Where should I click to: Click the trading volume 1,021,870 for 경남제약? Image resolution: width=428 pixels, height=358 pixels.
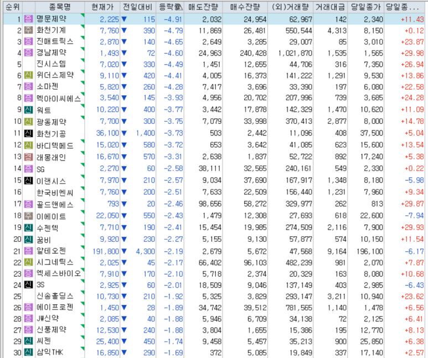(x=295, y=53)
